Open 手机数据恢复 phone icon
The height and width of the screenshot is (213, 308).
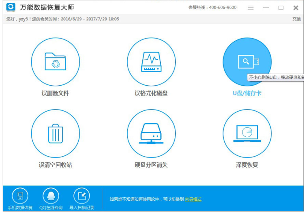(20, 196)
